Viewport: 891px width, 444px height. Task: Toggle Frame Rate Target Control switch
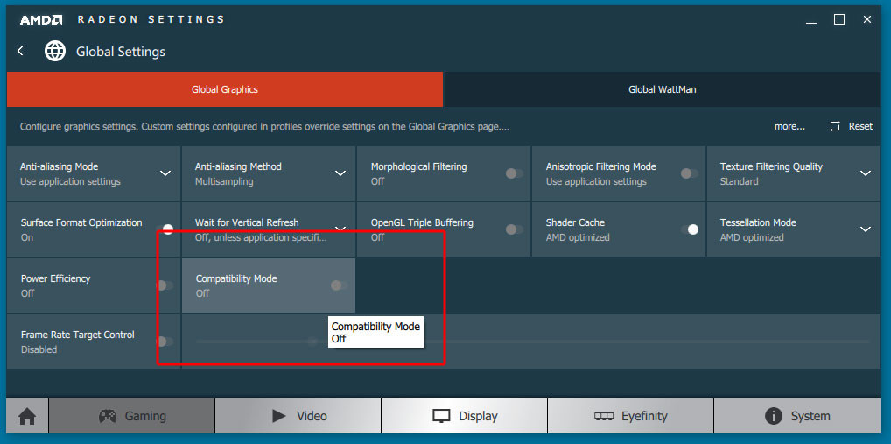tap(165, 342)
